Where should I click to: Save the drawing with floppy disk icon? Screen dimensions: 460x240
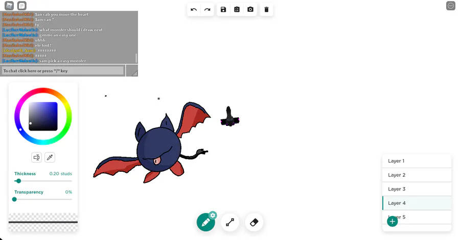pyautogui.click(x=223, y=9)
